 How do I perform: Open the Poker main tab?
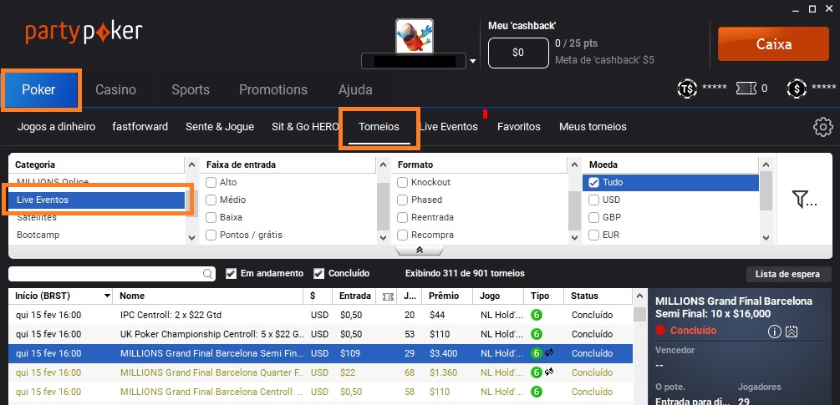(x=38, y=90)
